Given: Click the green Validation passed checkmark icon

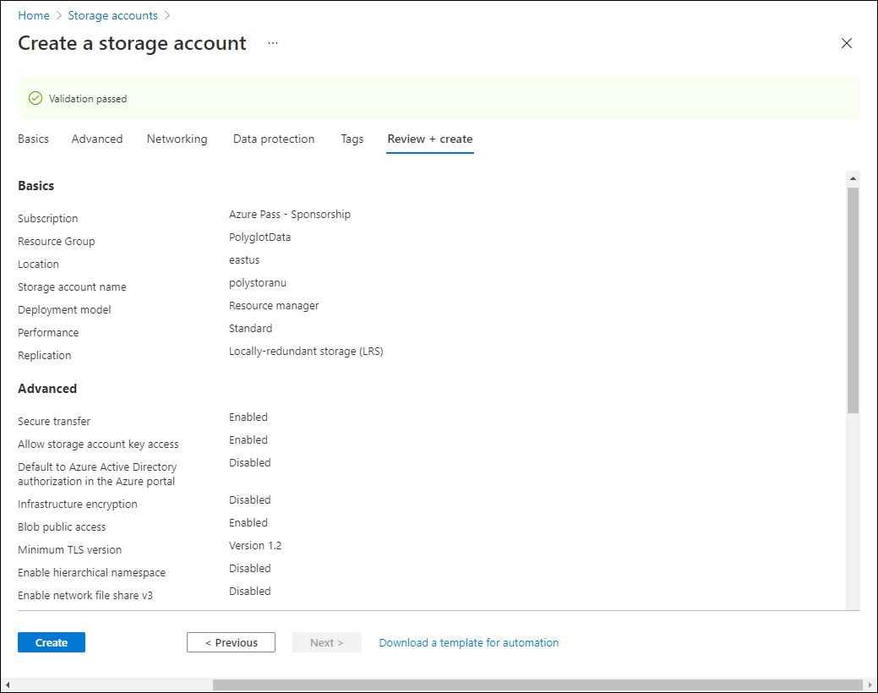Looking at the screenshot, I should (35, 98).
